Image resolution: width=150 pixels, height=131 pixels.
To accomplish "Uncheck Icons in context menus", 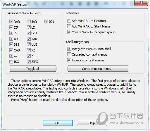I will click(69, 60).
